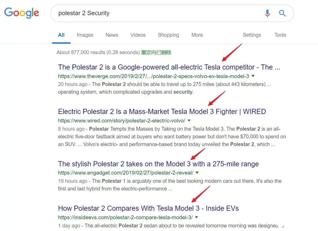Open Engadget stylish Polestar 2 article
The height and width of the screenshot is (231, 318).
pos(158,164)
